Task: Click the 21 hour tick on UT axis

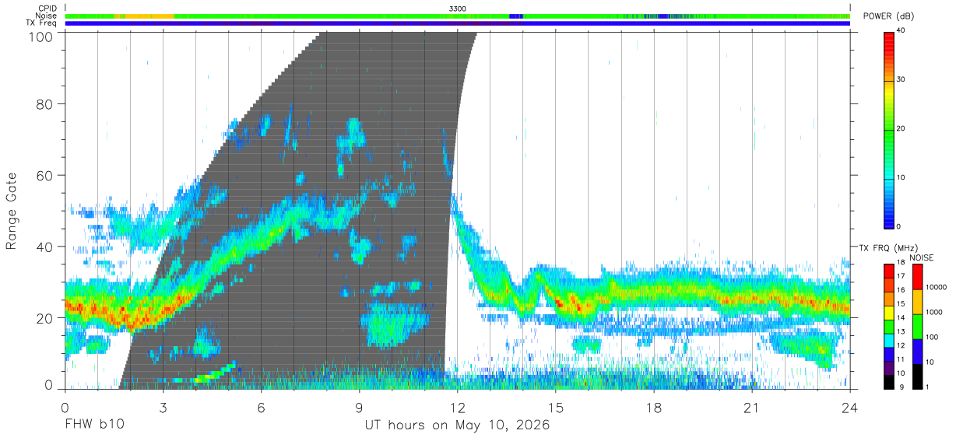Action: tap(752, 408)
